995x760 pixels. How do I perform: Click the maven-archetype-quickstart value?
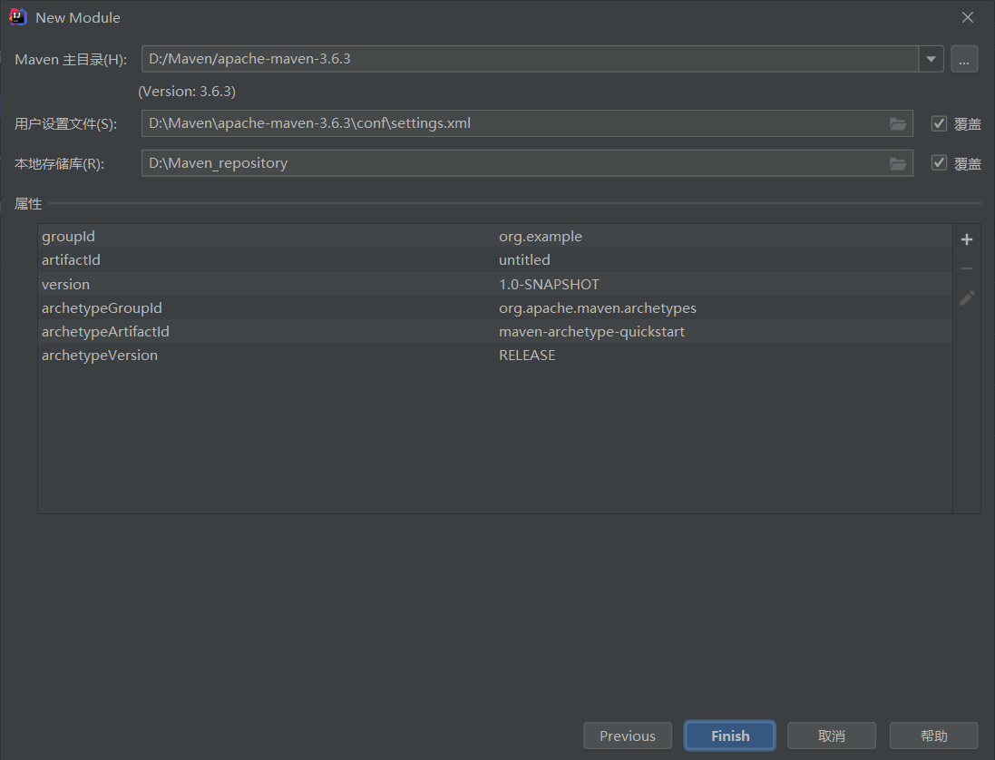pyautogui.click(x=591, y=332)
